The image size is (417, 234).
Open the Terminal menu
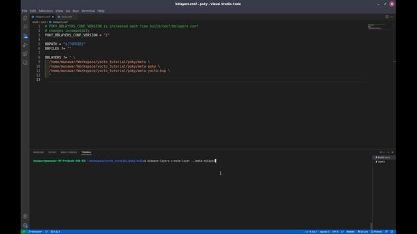coord(88,11)
